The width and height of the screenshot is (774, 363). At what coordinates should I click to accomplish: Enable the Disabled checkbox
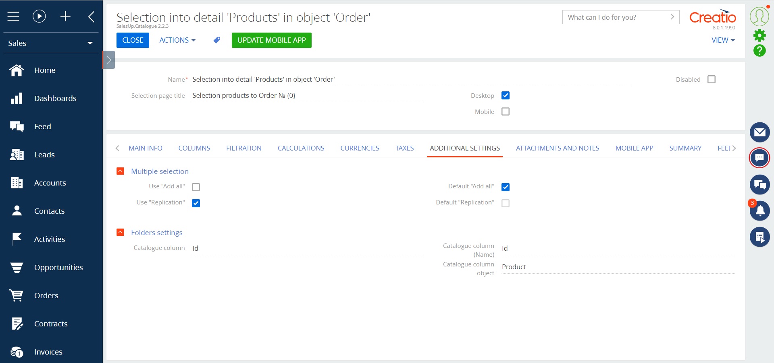pos(712,79)
